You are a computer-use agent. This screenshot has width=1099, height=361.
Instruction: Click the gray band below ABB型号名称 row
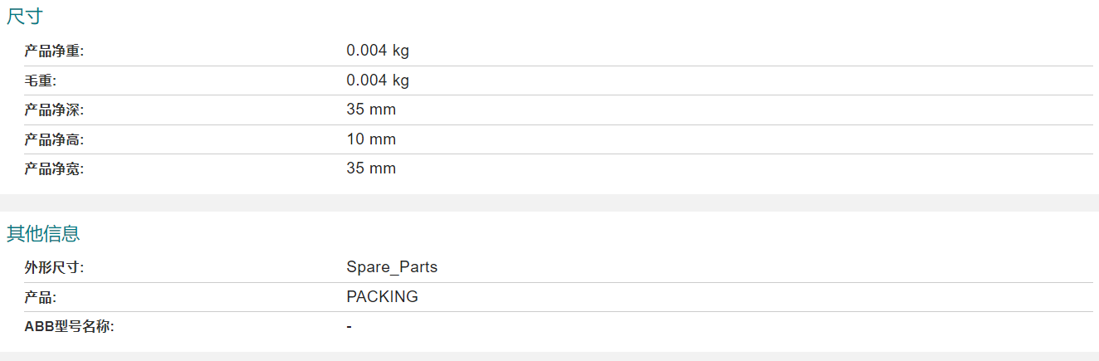pyautogui.click(x=549, y=356)
